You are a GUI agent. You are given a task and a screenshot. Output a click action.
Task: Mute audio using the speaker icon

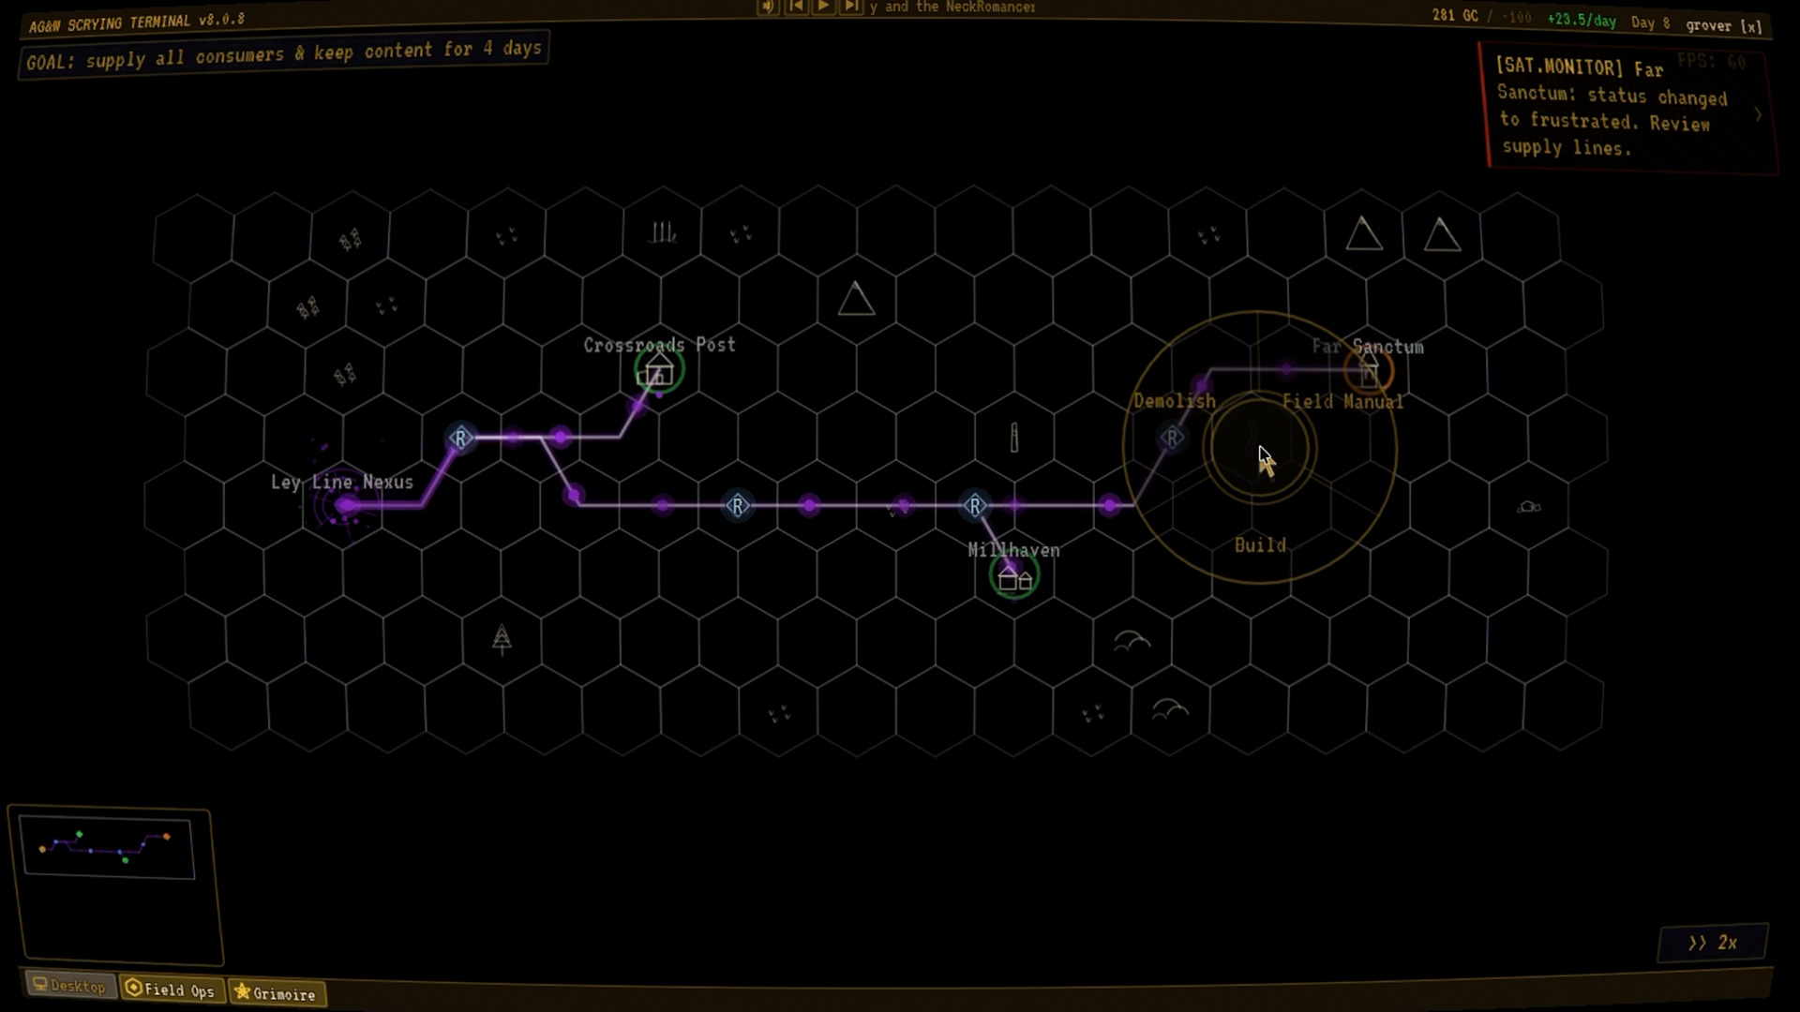pos(768,7)
